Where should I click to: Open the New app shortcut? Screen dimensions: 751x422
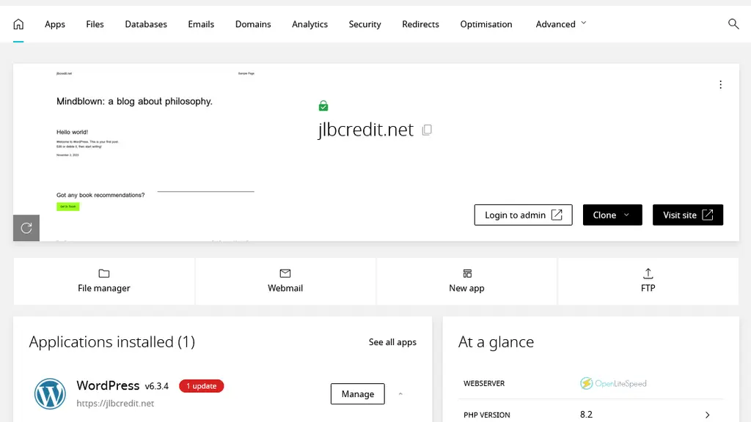[x=466, y=281]
